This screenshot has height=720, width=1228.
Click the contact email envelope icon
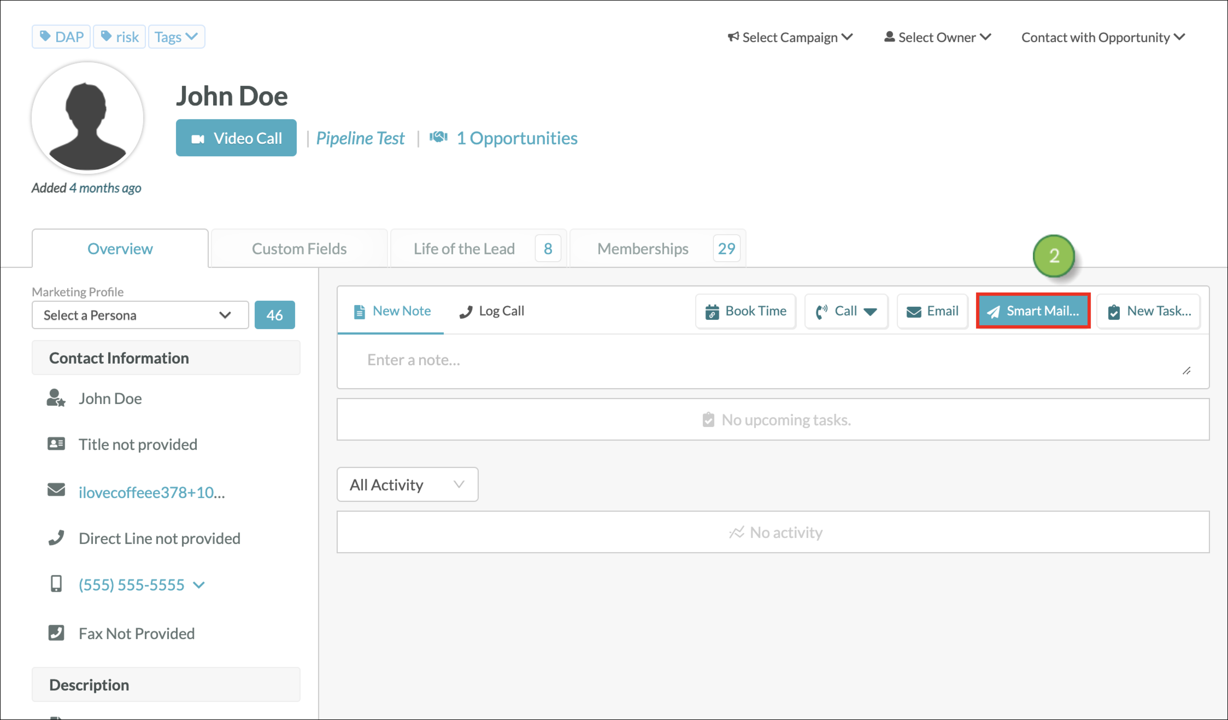click(x=56, y=490)
